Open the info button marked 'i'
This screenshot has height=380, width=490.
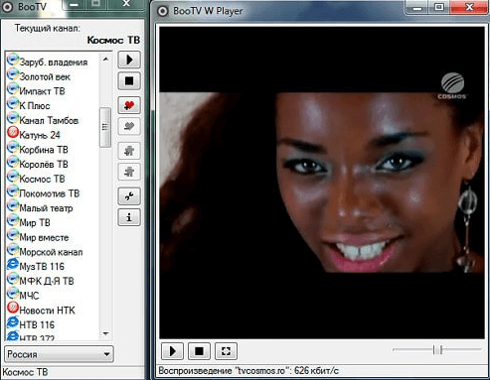129,217
